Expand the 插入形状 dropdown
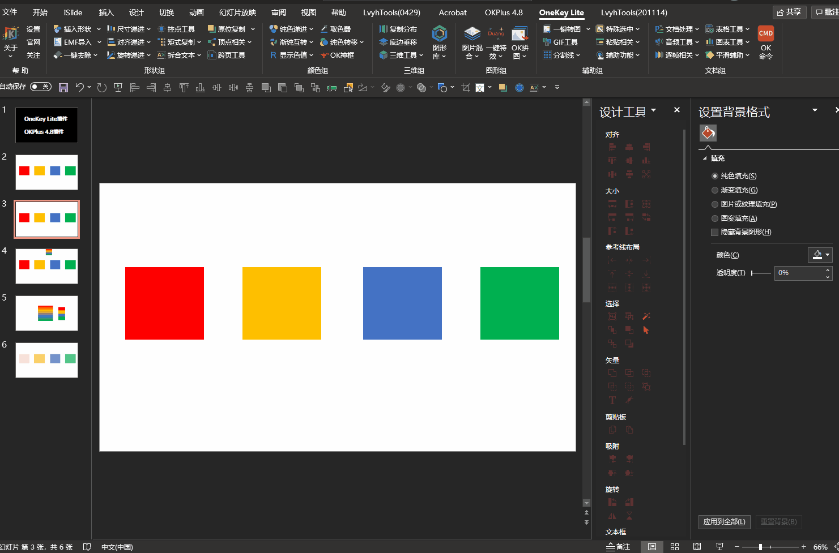 tap(99, 29)
